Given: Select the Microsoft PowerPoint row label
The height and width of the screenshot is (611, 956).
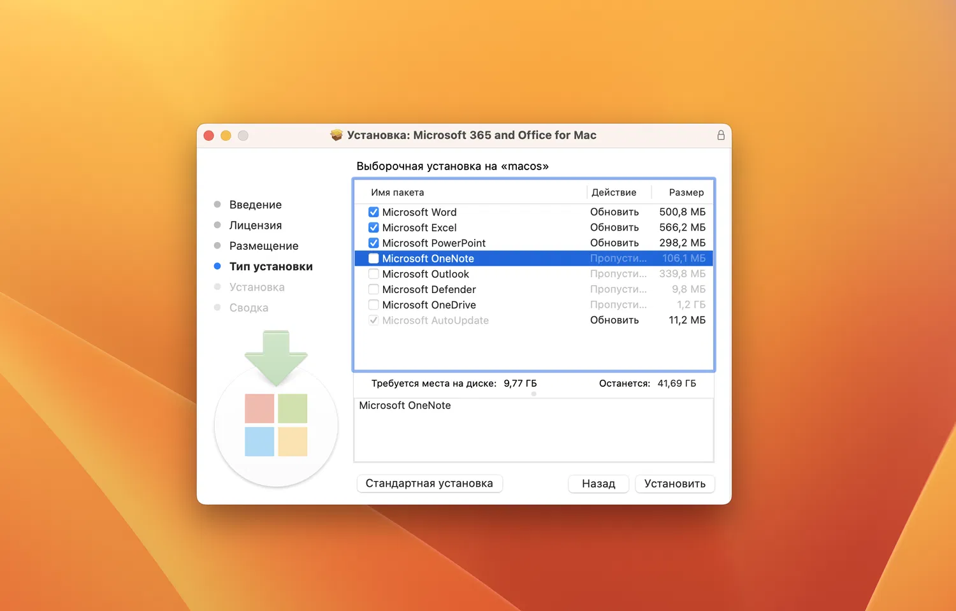Looking at the screenshot, I should pos(434,243).
